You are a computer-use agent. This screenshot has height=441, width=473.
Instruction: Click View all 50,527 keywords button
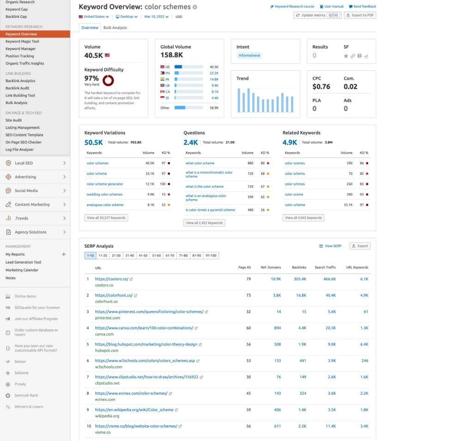(106, 218)
